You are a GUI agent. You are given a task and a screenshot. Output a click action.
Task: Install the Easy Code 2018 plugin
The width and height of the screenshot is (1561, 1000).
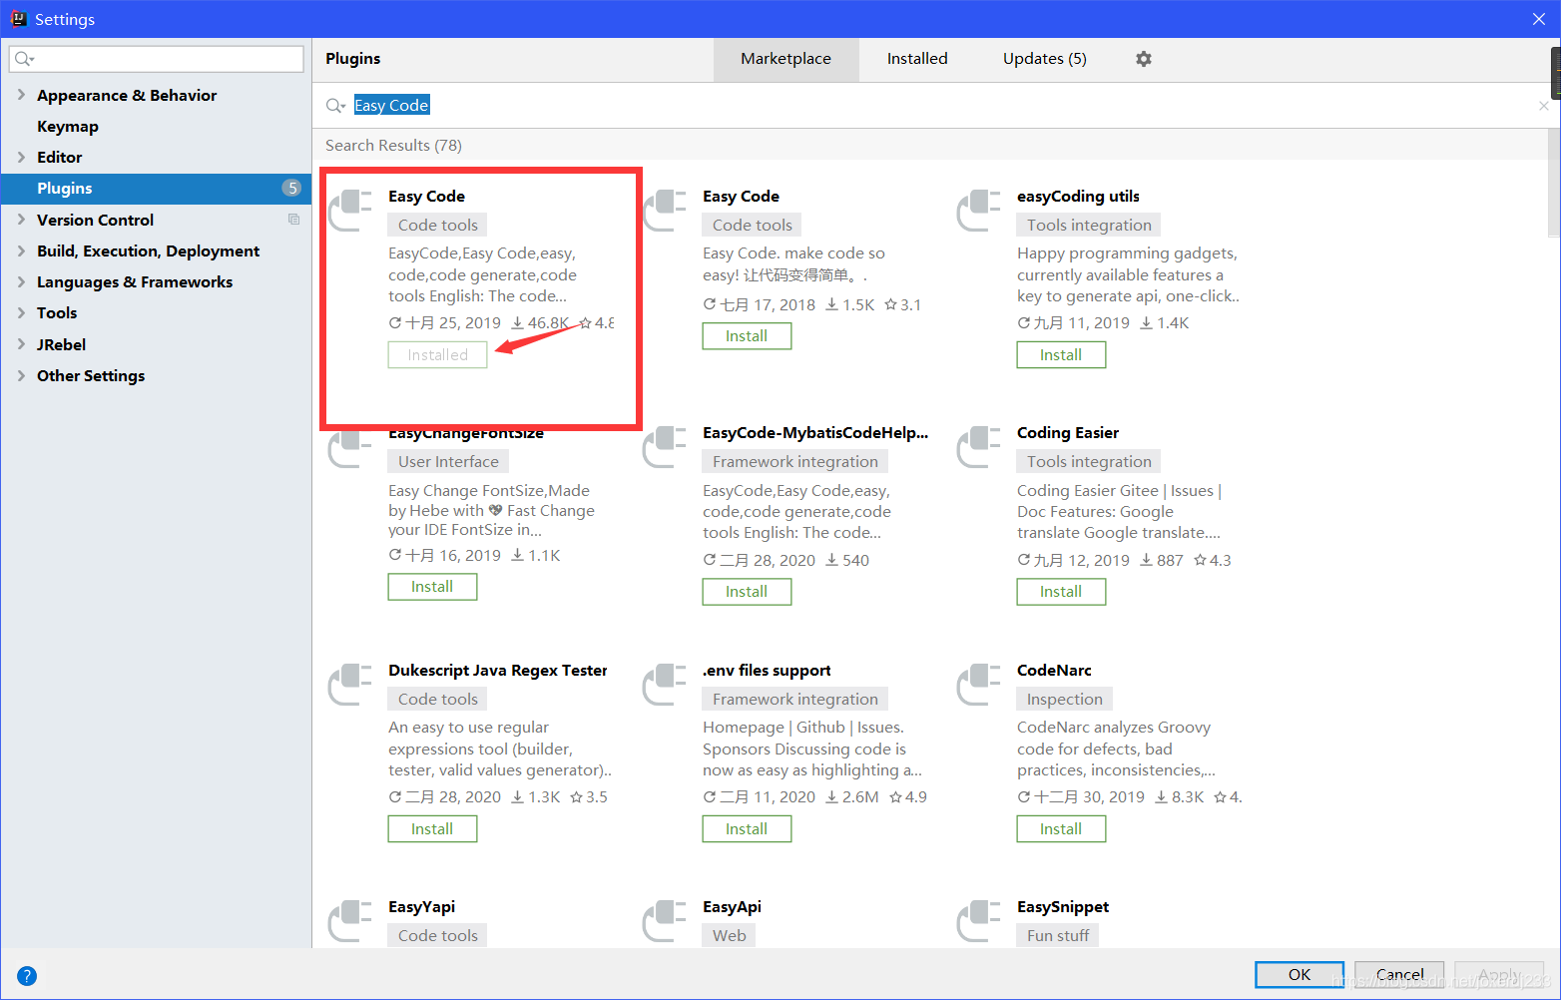[747, 336]
